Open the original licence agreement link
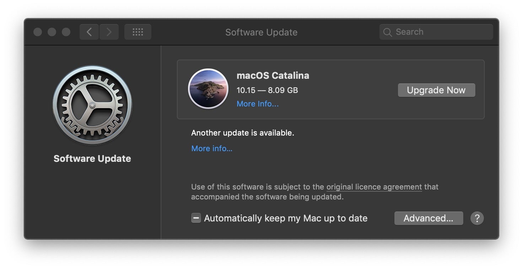 (x=374, y=187)
